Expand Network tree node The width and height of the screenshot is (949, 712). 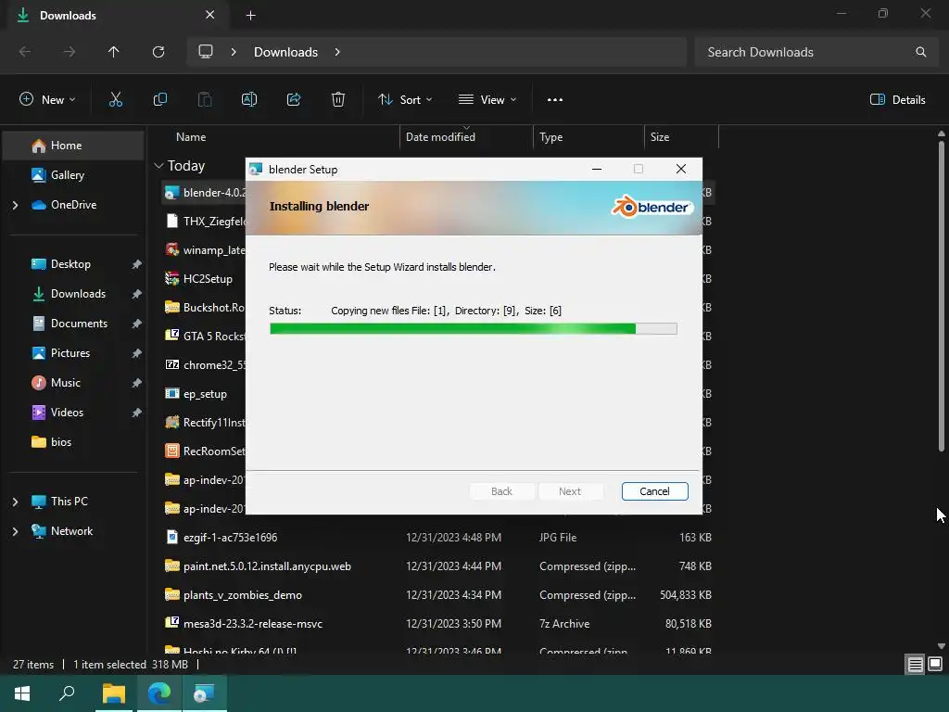pyautogui.click(x=15, y=531)
